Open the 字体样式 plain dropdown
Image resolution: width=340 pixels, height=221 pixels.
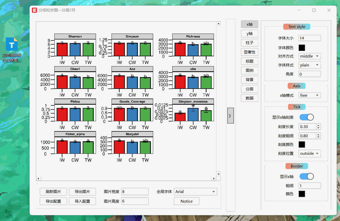pyautogui.click(x=310, y=65)
